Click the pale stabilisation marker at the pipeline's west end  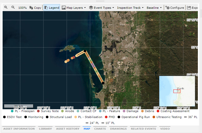pyautogui.click(x=66, y=62)
